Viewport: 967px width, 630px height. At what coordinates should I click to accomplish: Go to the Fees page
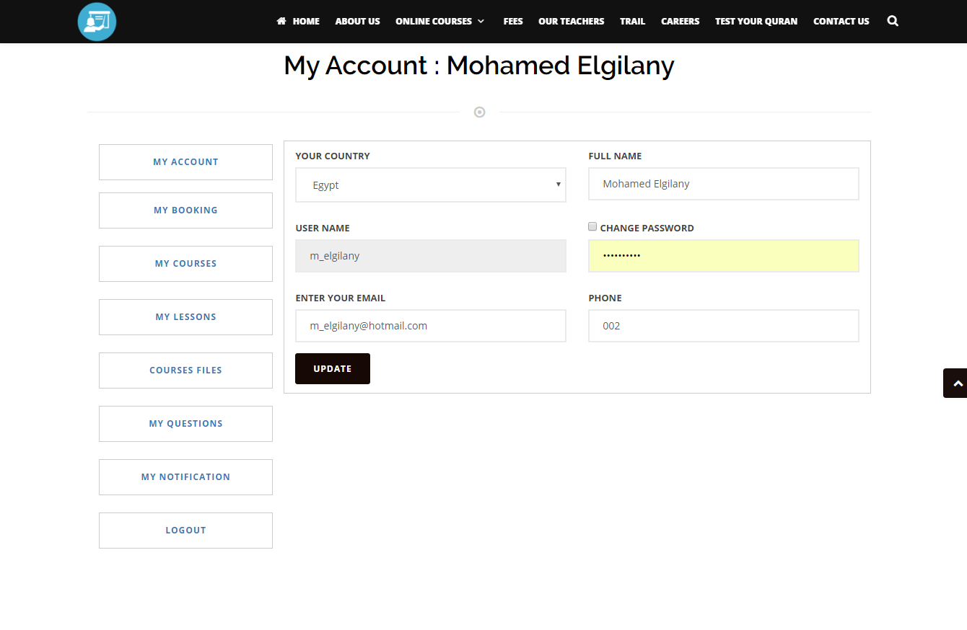tap(513, 22)
